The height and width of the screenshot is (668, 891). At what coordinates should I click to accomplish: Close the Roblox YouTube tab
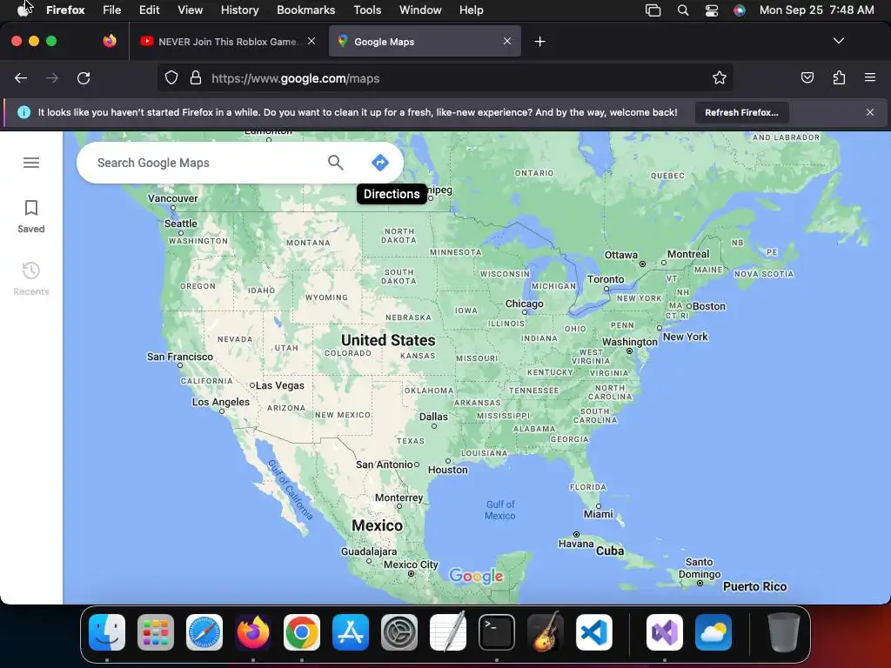(312, 41)
